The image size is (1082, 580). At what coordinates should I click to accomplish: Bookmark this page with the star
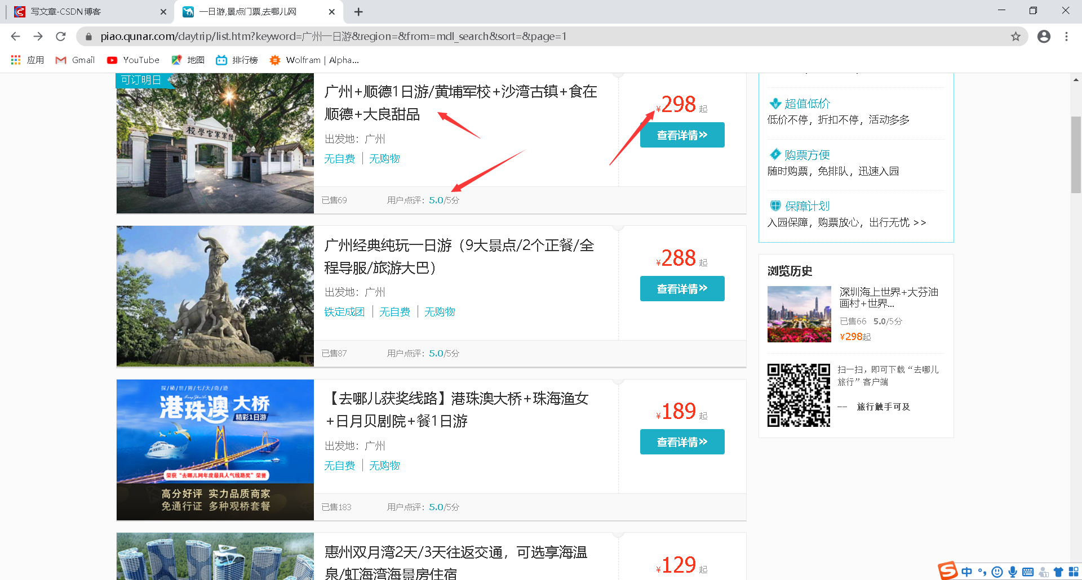(x=1016, y=37)
